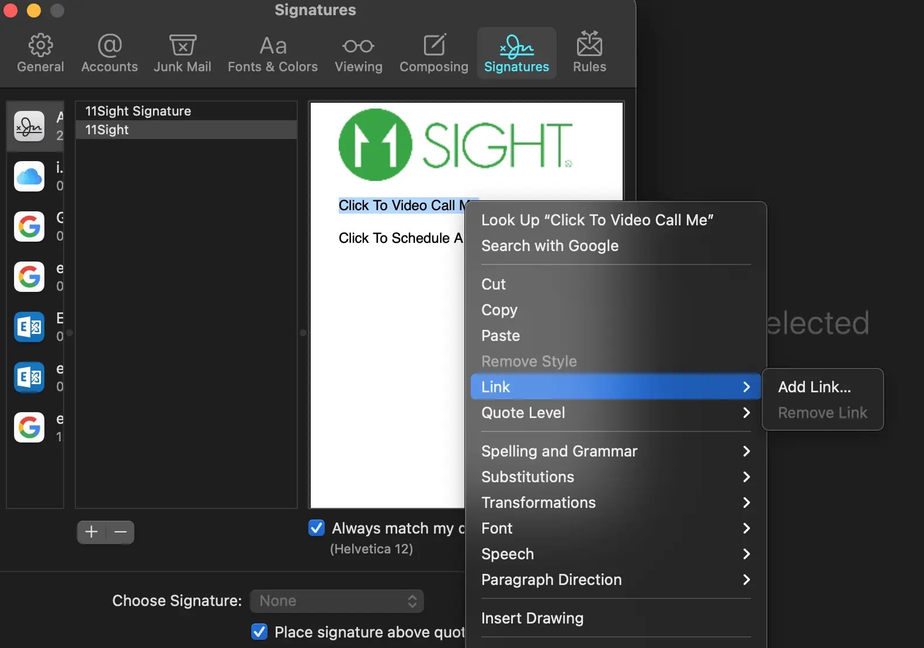Screen dimensions: 924x648
Task: Open the Fonts & Colors pane
Action: tap(273, 53)
